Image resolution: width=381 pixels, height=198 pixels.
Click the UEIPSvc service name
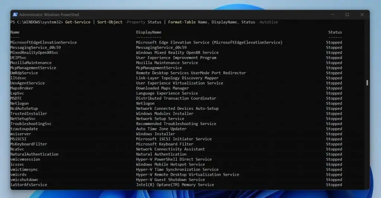[18, 58]
